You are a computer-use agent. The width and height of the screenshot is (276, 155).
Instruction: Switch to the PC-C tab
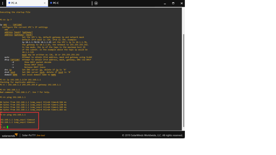(56, 3)
